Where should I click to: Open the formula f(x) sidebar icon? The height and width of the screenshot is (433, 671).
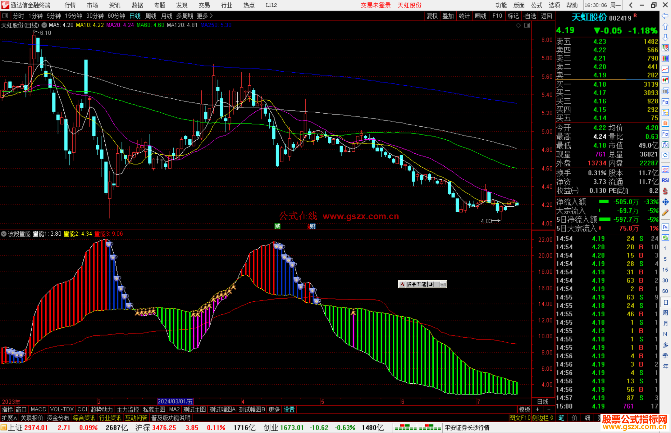pos(665,145)
